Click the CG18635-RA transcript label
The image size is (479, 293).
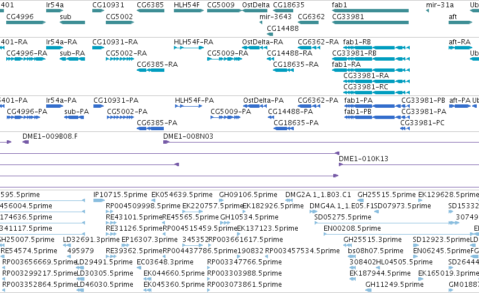[296, 64]
